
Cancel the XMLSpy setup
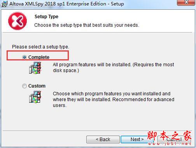[174, 139]
